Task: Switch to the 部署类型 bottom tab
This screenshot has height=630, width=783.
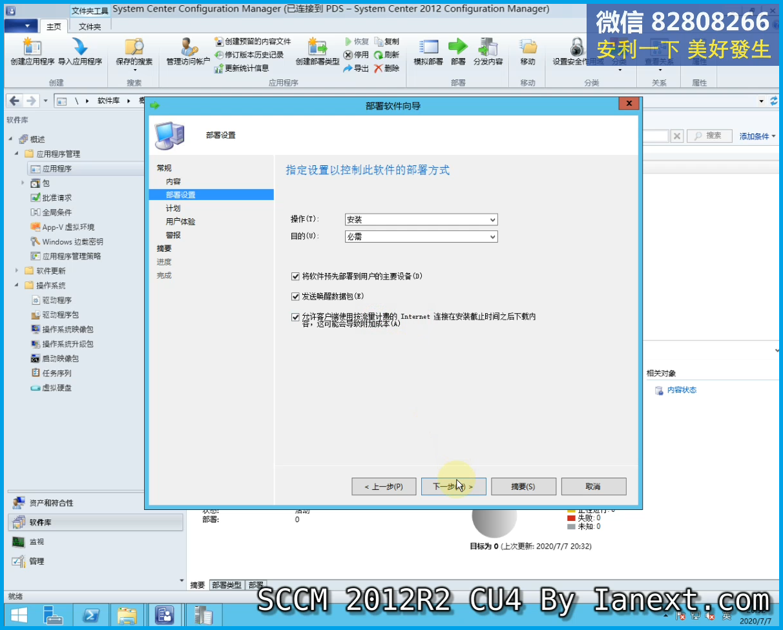Action: click(x=226, y=585)
